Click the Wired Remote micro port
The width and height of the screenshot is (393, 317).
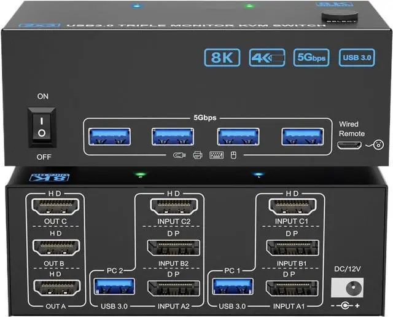click(349, 145)
